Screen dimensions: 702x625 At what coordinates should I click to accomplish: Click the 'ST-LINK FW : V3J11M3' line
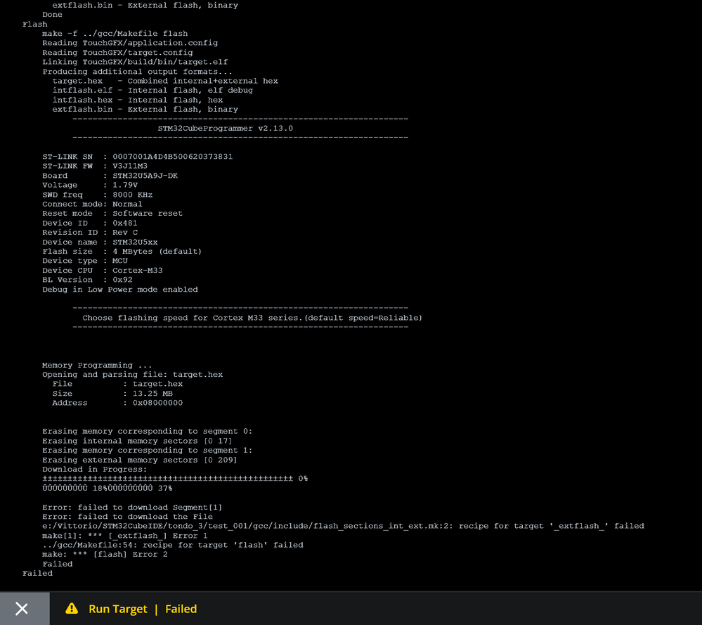tap(95, 166)
